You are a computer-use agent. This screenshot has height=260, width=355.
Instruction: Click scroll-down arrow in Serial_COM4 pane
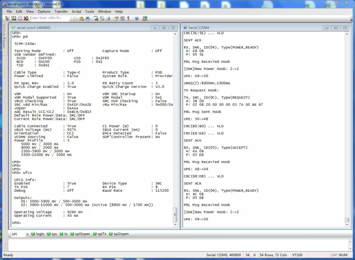(347, 225)
